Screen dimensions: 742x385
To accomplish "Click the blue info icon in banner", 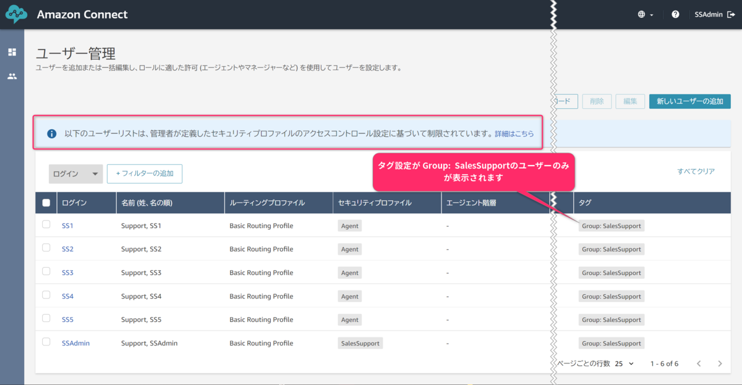I will click(52, 133).
